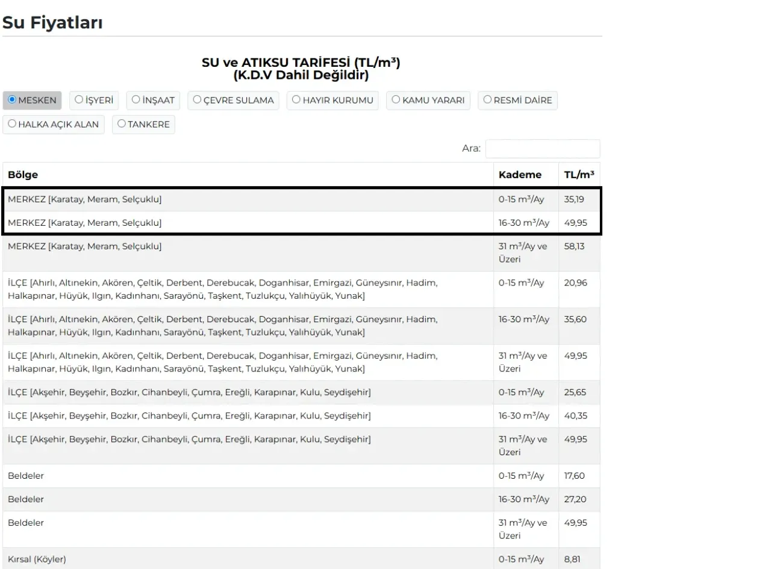Click the TL/m³ column header
This screenshot has height=569, width=771.
(x=578, y=175)
